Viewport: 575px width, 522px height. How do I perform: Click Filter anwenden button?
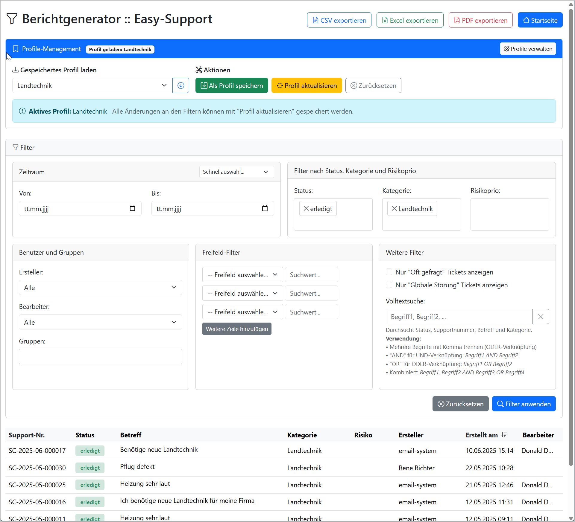(524, 404)
